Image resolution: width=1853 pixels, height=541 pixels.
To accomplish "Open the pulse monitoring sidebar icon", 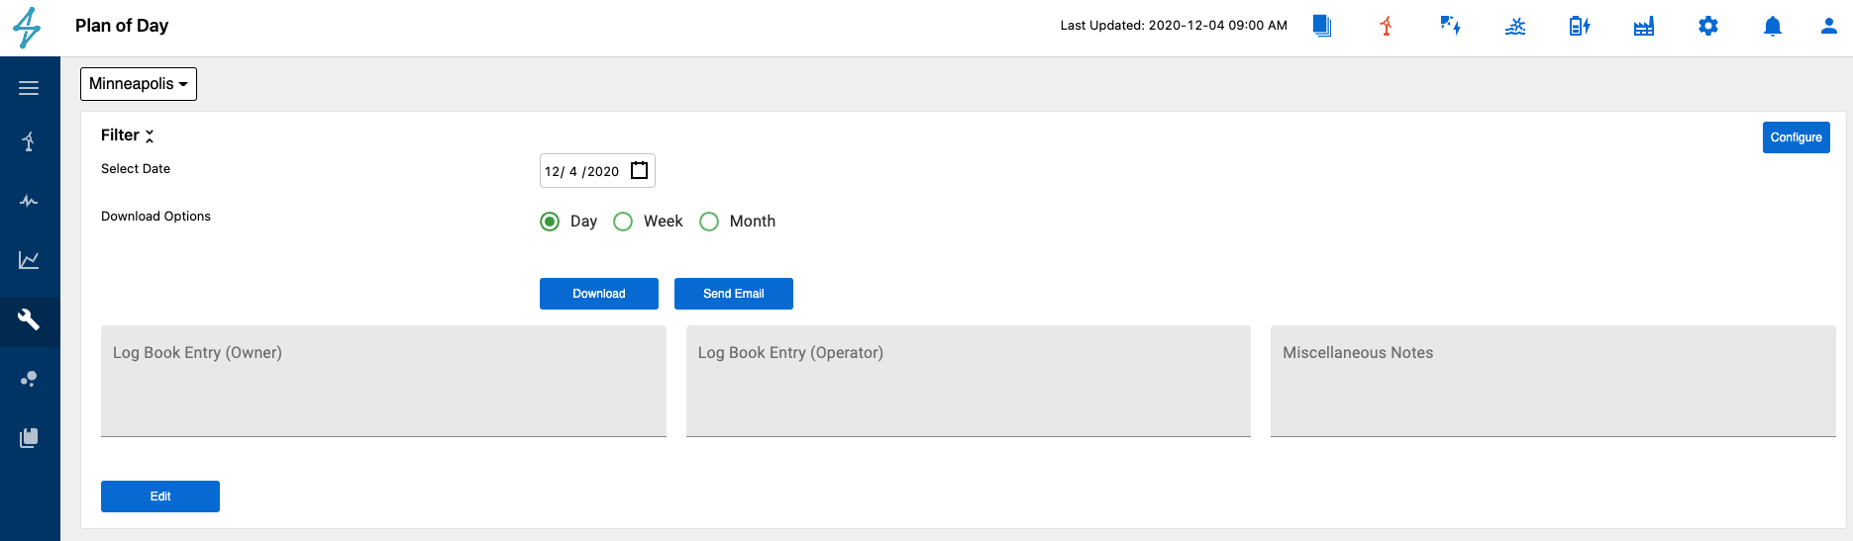I will (29, 201).
